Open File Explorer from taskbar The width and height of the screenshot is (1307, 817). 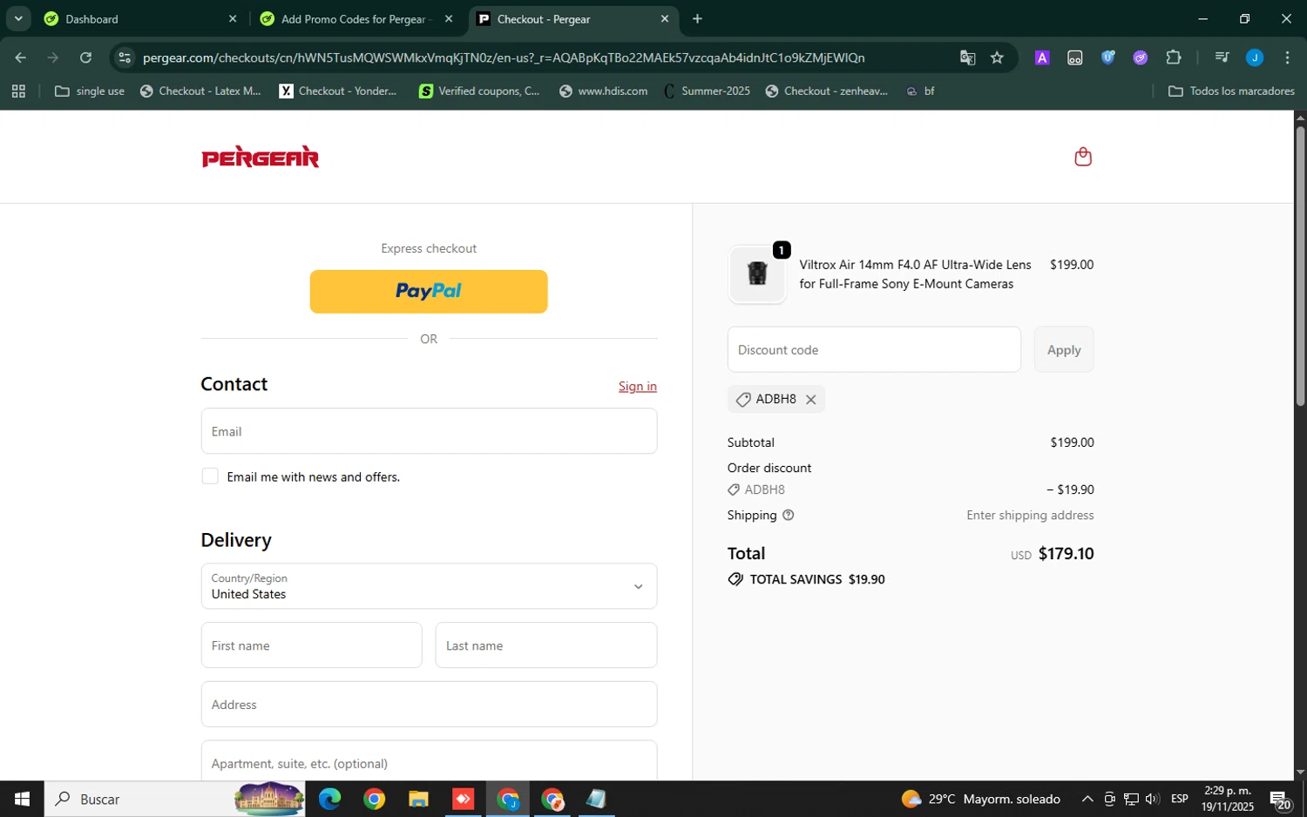tap(418, 799)
